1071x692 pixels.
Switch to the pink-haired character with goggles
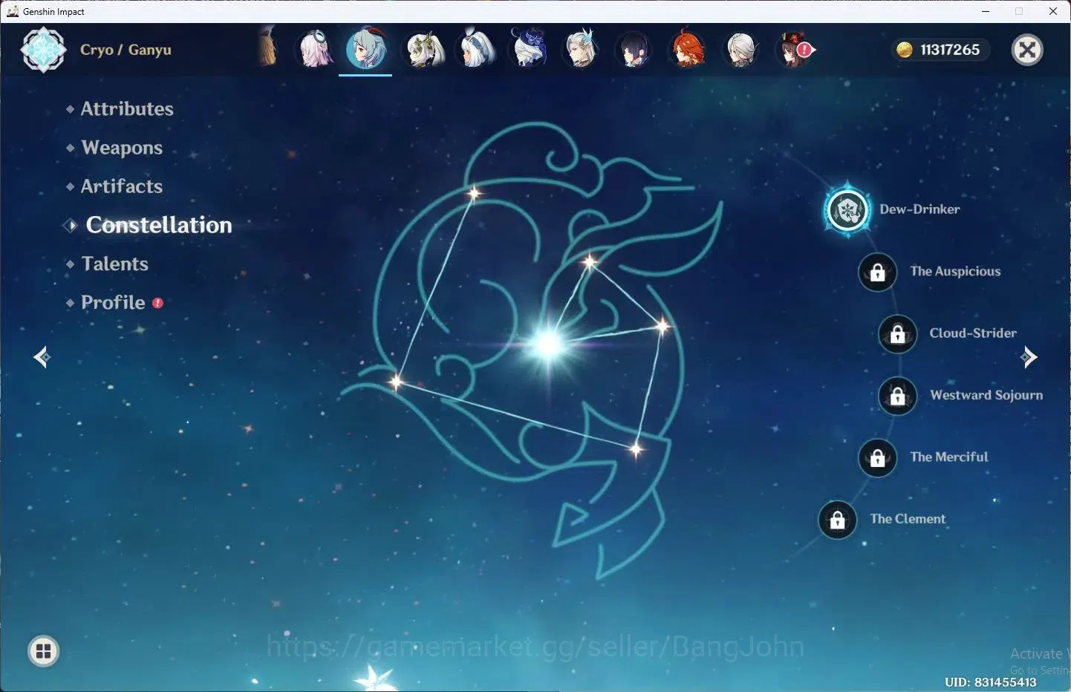tap(315, 49)
